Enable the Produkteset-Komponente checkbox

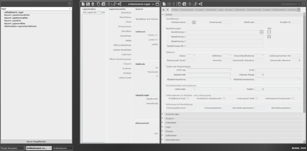click(224, 99)
